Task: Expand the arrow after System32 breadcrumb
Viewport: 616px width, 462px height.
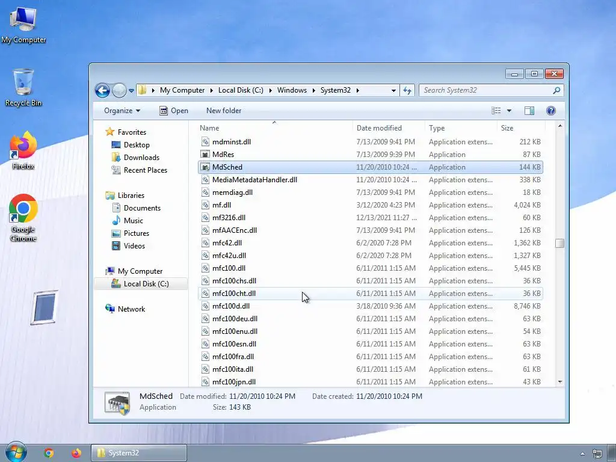Action: (357, 90)
